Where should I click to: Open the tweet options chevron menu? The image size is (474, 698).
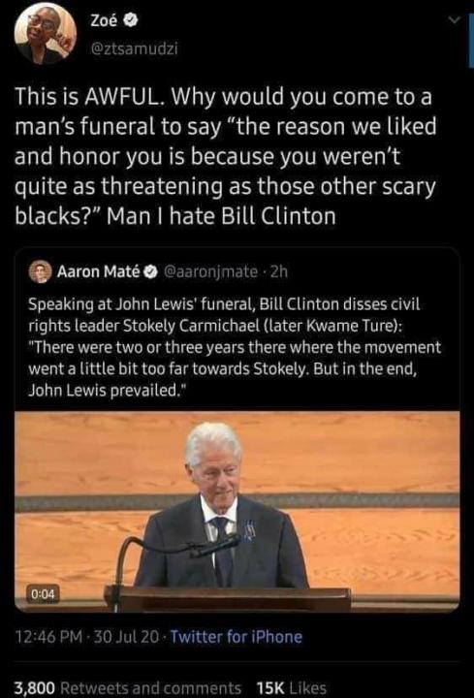point(454,19)
